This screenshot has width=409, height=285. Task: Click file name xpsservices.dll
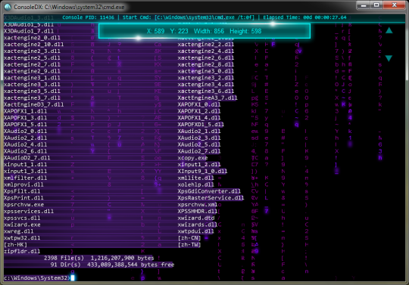pyautogui.click(x=29, y=212)
